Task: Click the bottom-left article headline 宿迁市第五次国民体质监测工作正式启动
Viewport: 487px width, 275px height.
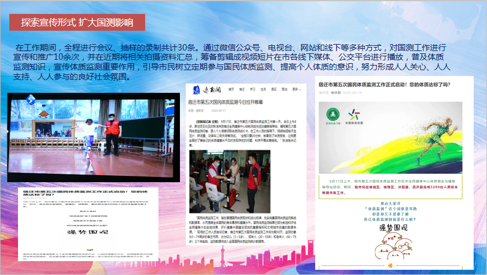Action: click(x=85, y=193)
